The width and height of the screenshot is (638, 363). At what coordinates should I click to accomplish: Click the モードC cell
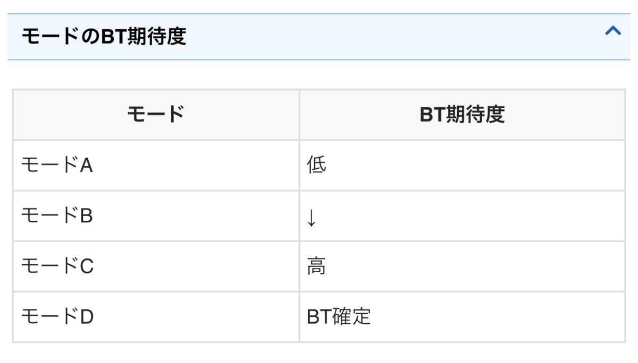(x=156, y=266)
